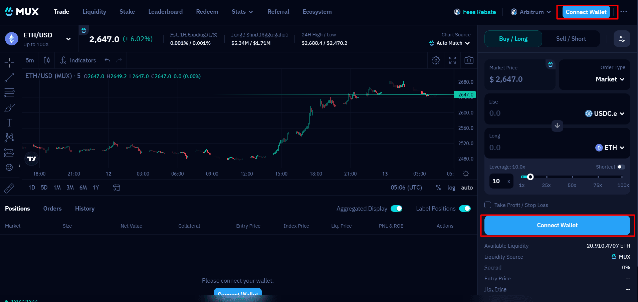The width and height of the screenshot is (638, 302).
Task: Set chart range to 1D
Action: click(32, 188)
